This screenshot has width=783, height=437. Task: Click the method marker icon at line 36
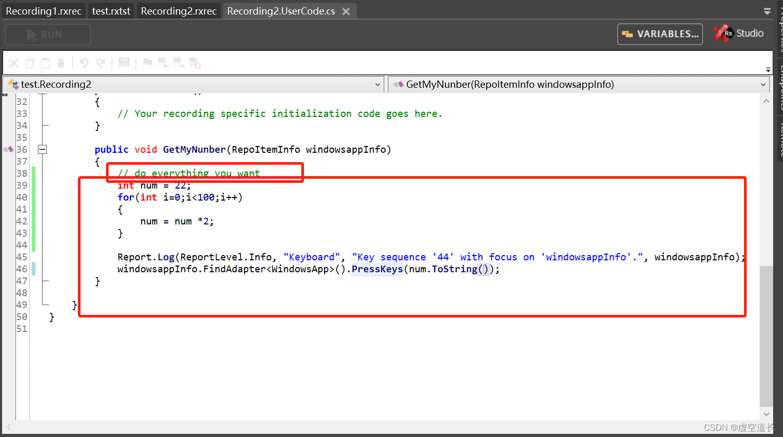tap(8, 150)
